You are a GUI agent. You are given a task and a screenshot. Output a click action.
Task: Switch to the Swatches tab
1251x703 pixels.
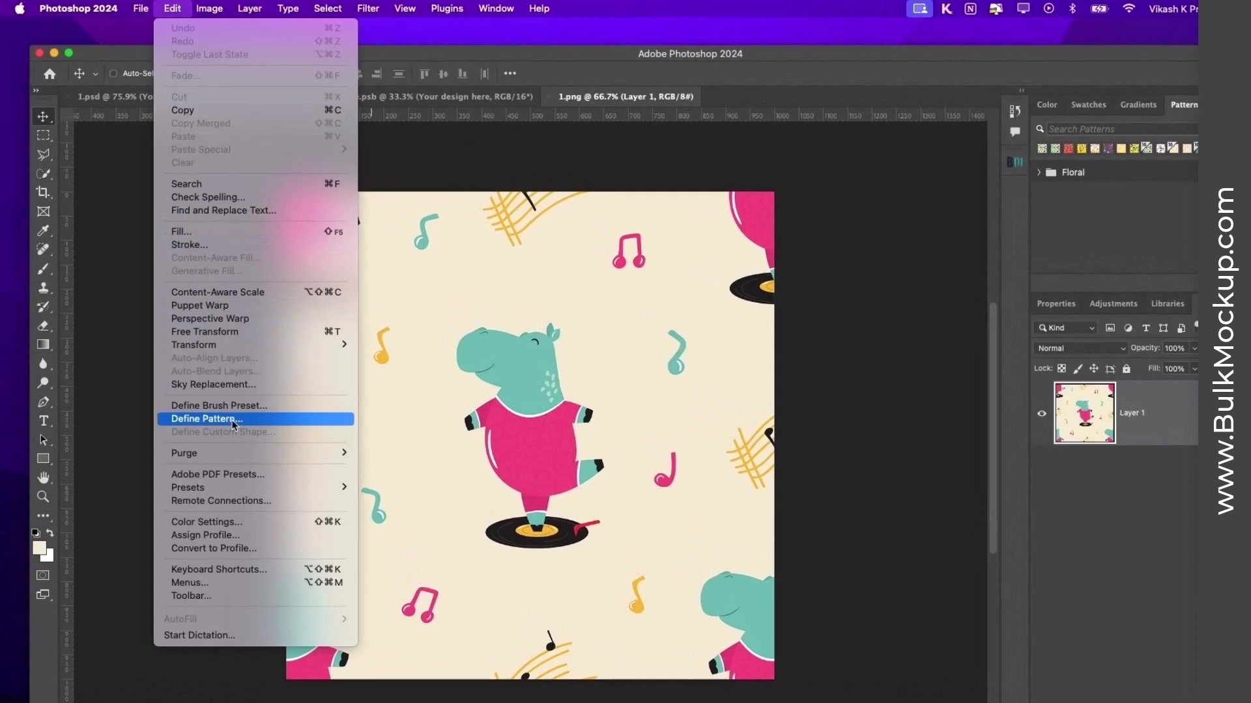coord(1088,104)
